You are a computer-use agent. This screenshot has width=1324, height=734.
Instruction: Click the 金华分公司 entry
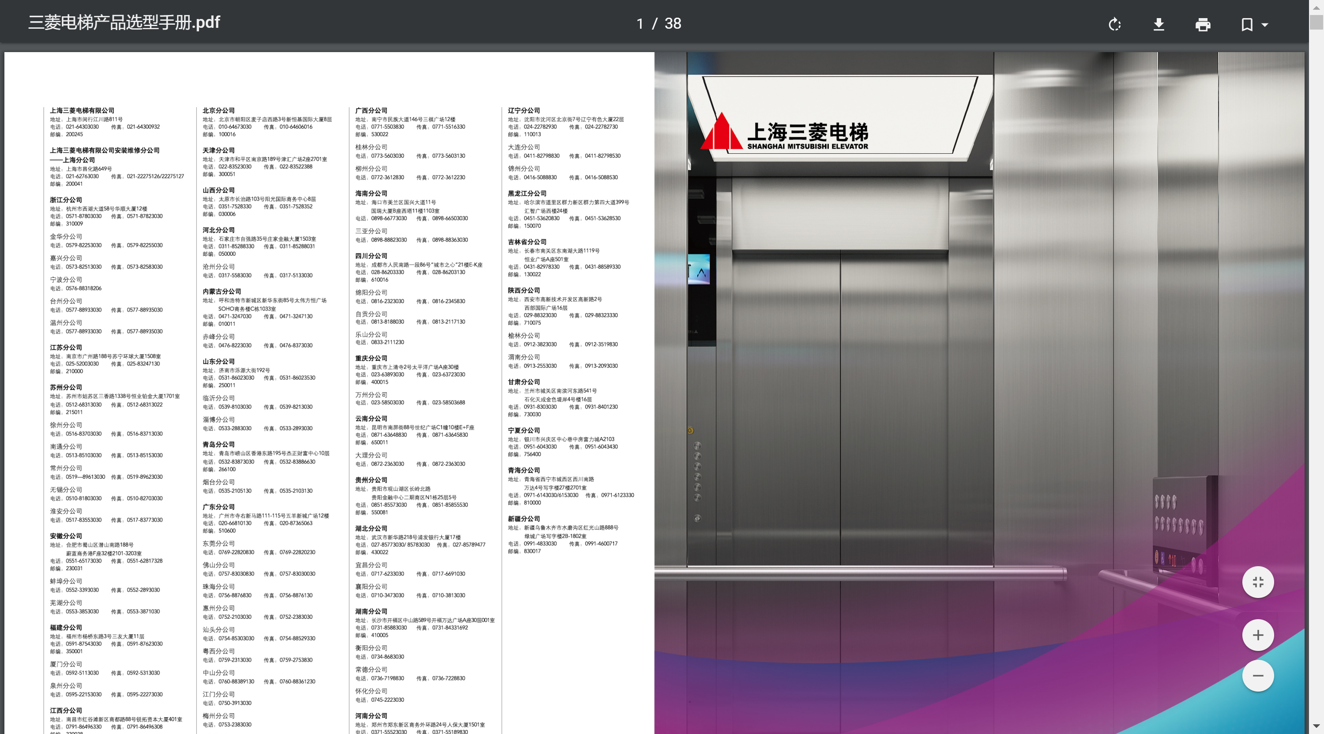66,237
